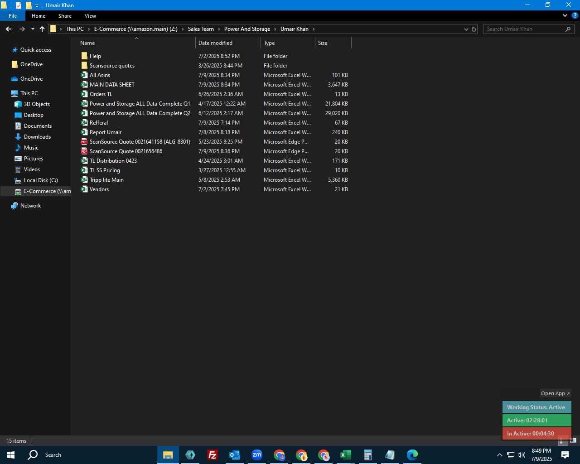Open Outlook from the taskbar

click(234, 455)
